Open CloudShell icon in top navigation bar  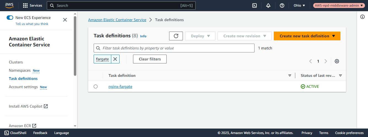pos(255,5)
